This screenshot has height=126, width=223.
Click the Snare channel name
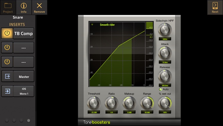(x=18, y=17)
